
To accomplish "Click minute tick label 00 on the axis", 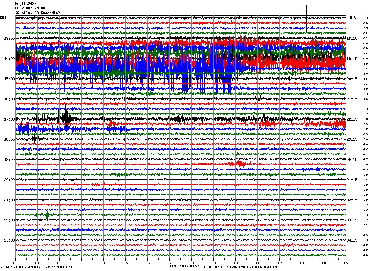I will (x=15, y=263).
